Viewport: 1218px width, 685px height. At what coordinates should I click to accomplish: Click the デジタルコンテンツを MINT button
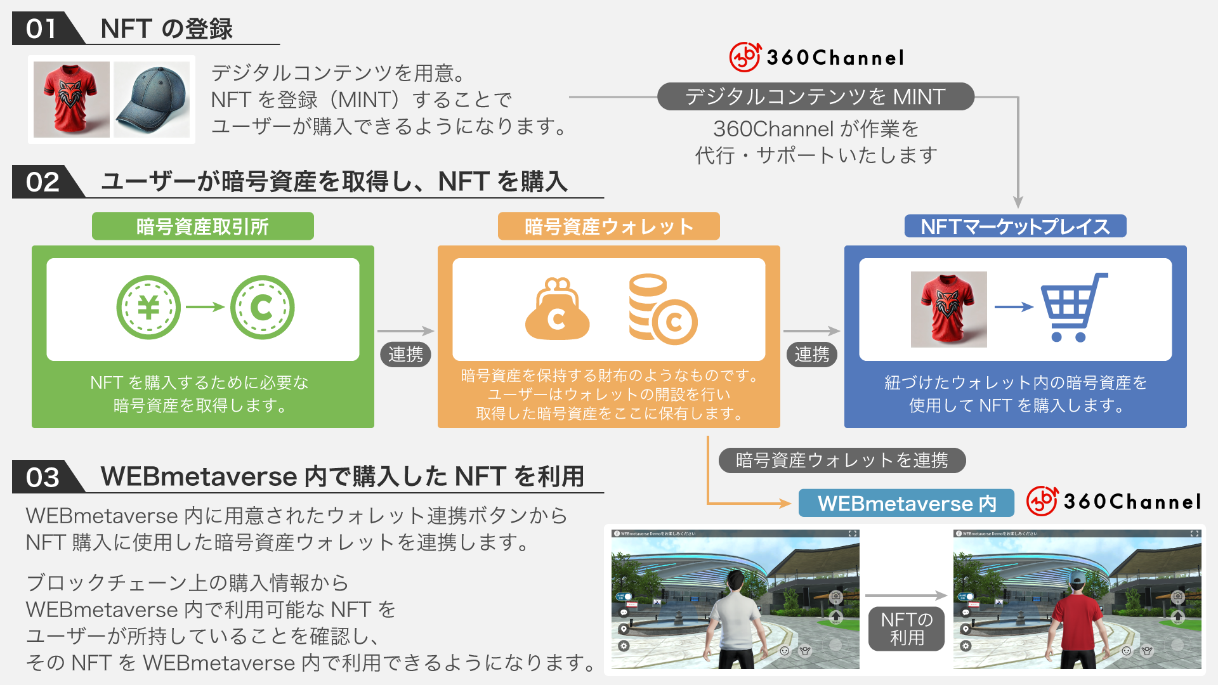pyautogui.click(x=816, y=96)
